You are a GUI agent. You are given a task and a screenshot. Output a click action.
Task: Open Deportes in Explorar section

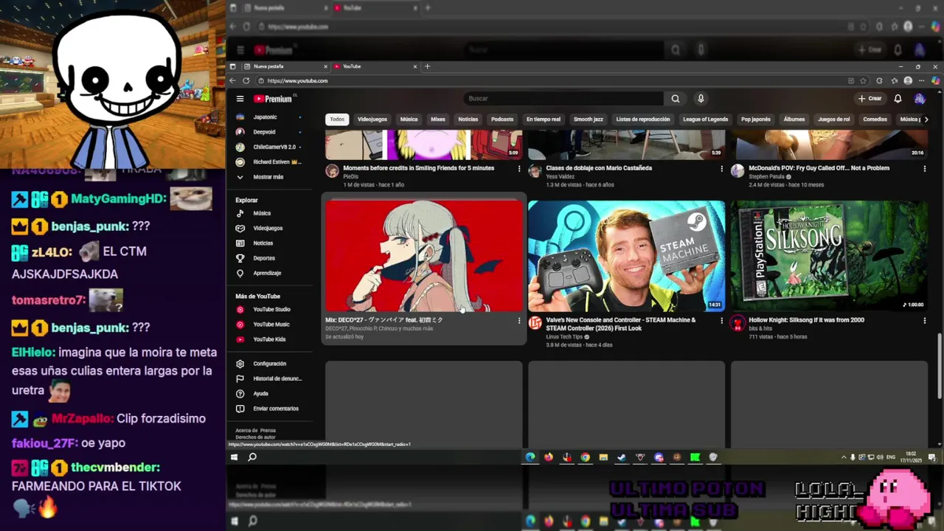tap(269, 258)
